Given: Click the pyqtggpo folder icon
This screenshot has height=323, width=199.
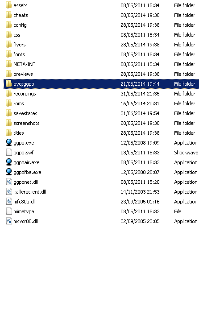Looking at the screenshot, I should [x=8, y=83].
